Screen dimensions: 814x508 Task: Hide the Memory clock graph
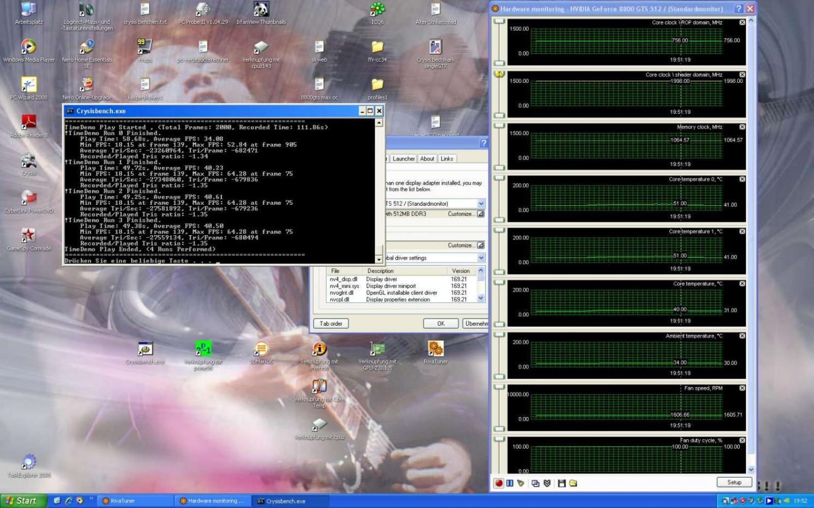[x=742, y=127]
